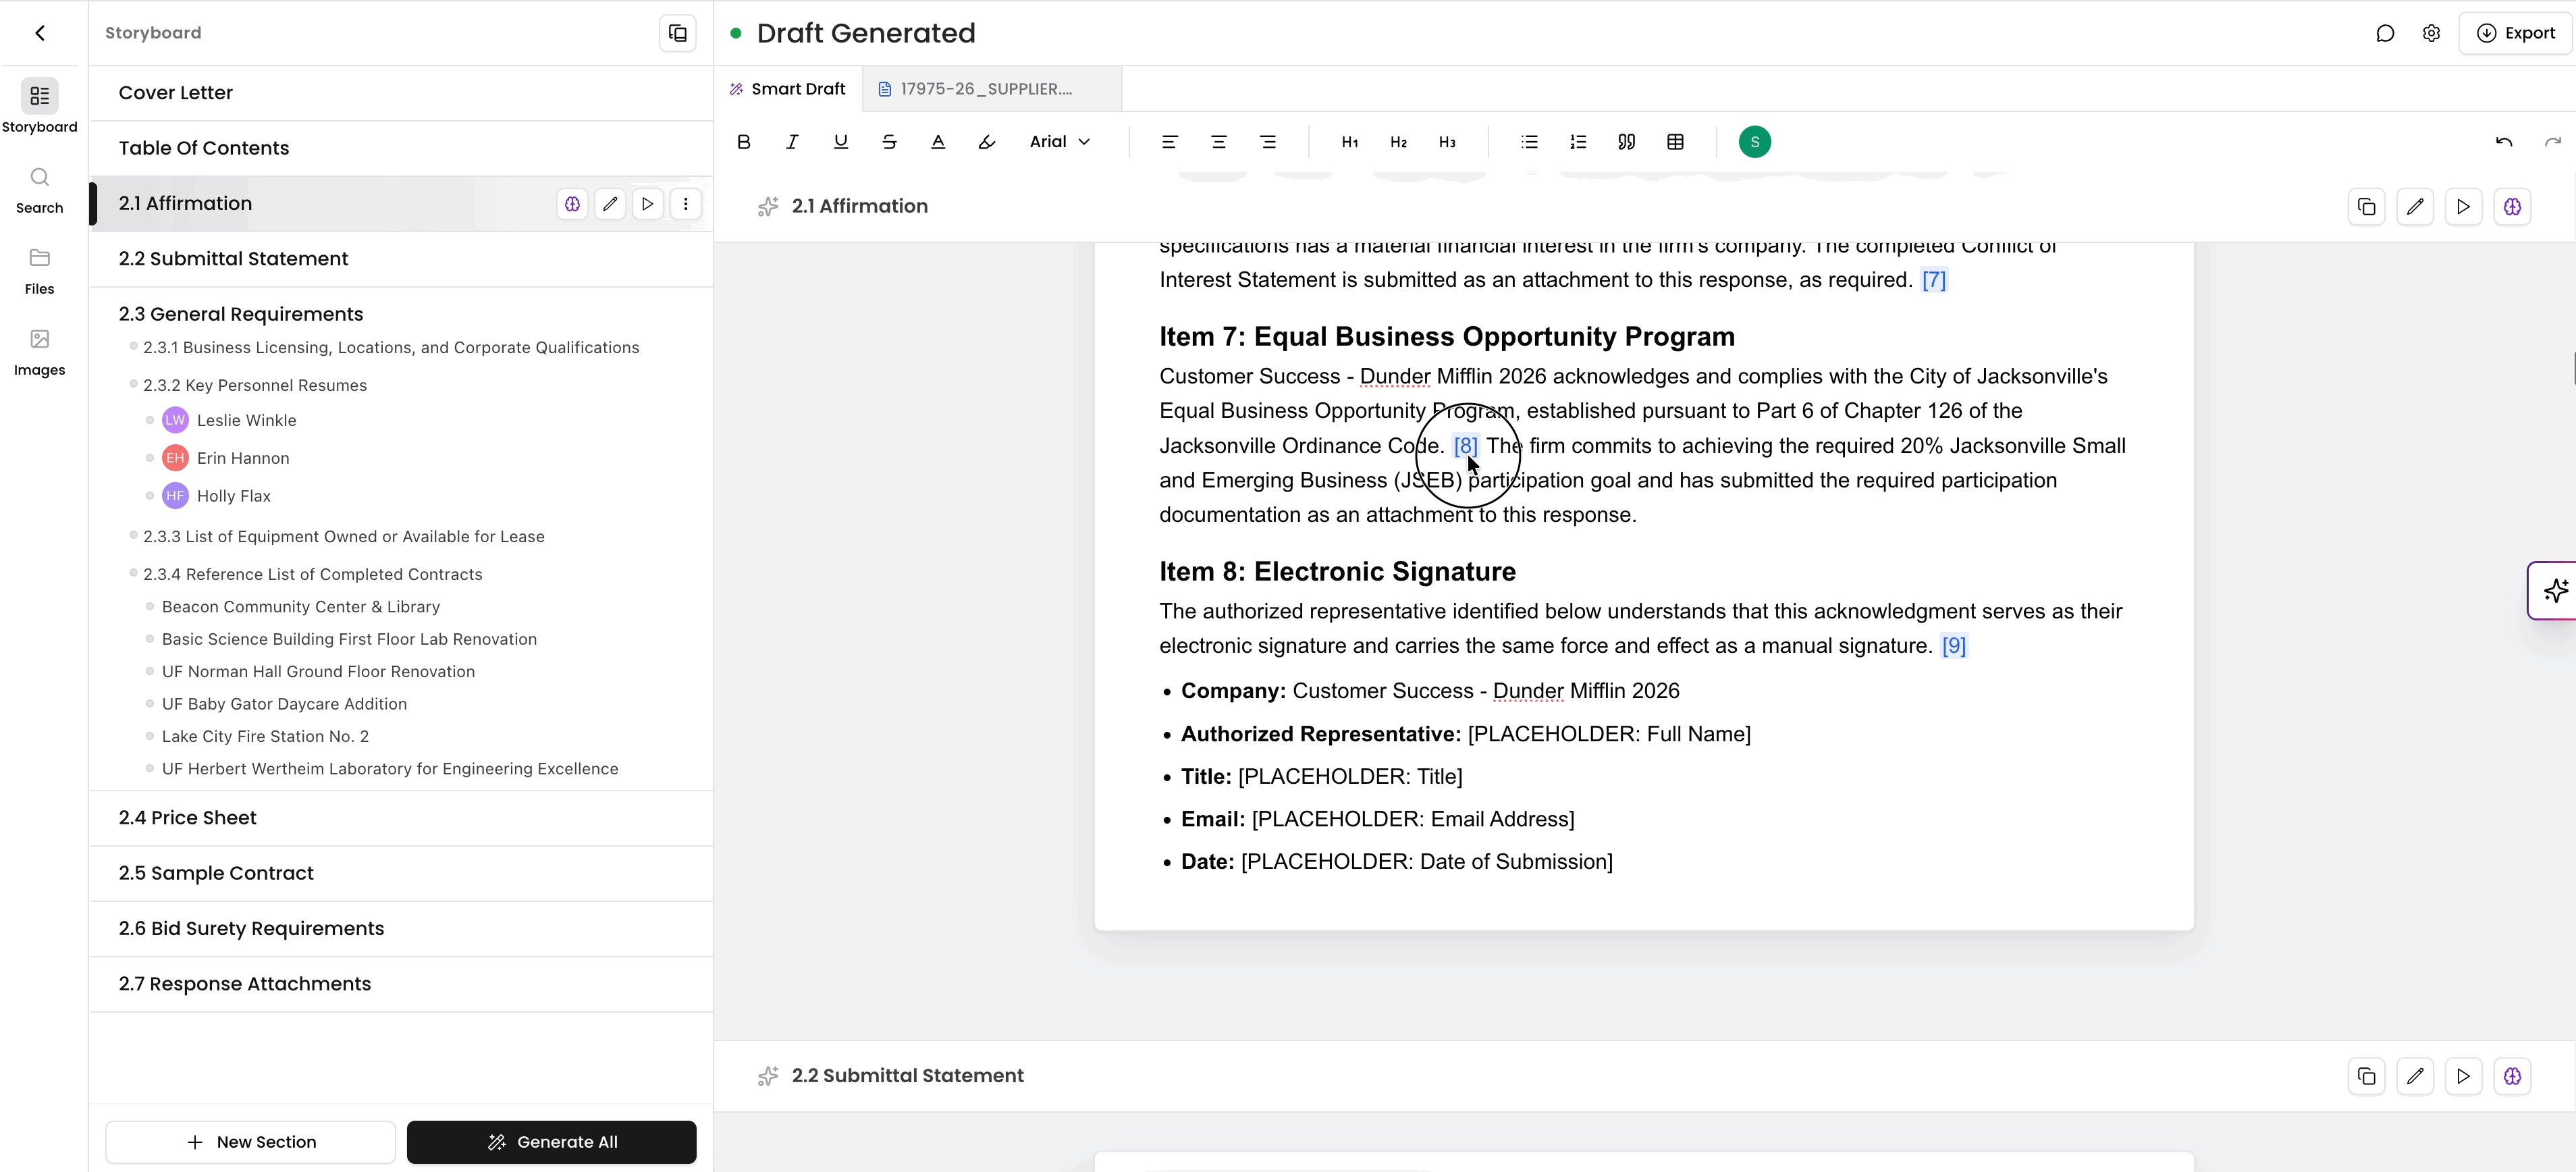Redo the last undone edit
The height and width of the screenshot is (1172, 2576).
coord(2553,142)
